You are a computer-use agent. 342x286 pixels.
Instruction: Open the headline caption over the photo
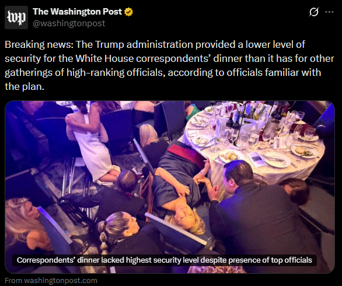click(165, 260)
